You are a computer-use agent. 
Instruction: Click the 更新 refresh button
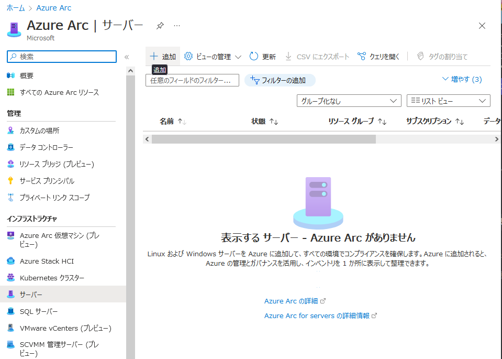pos(263,57)
